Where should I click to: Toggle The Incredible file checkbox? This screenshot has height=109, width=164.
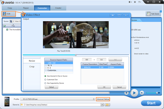pyautogui.click(x=7, y=30)
